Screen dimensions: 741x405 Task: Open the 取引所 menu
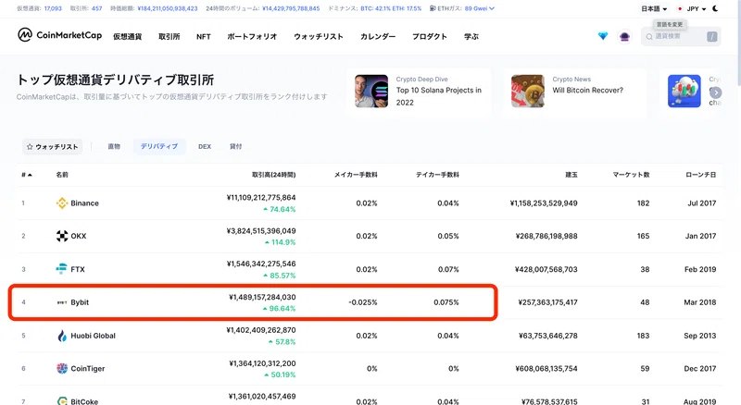[x=170, y=37]
